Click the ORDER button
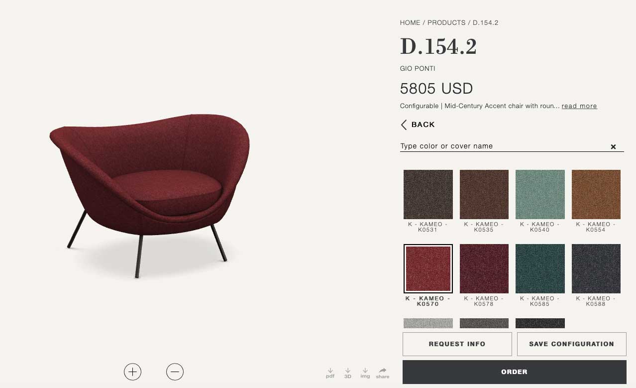Image resolution: width=636 pixels, height=388 pixels. (514, 372)
